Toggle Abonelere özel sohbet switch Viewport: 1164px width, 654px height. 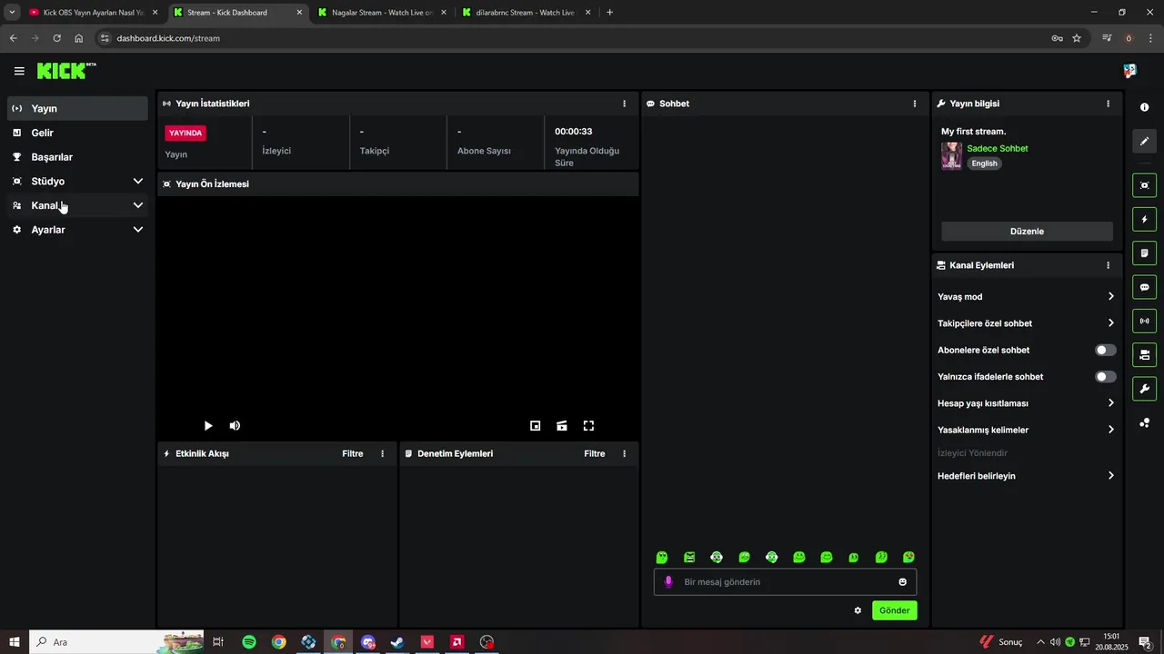(1106, 350)
